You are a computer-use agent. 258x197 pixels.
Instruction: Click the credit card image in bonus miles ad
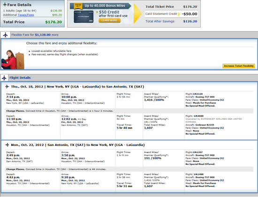[83, 16]
